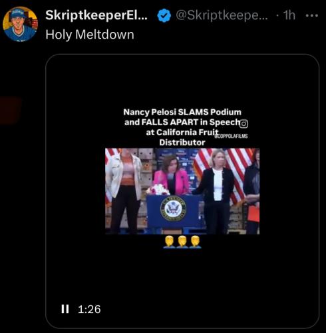Click the woman in black blazer and white top
326x333 pixels.
pyautogui.click(x=216, y=191)
